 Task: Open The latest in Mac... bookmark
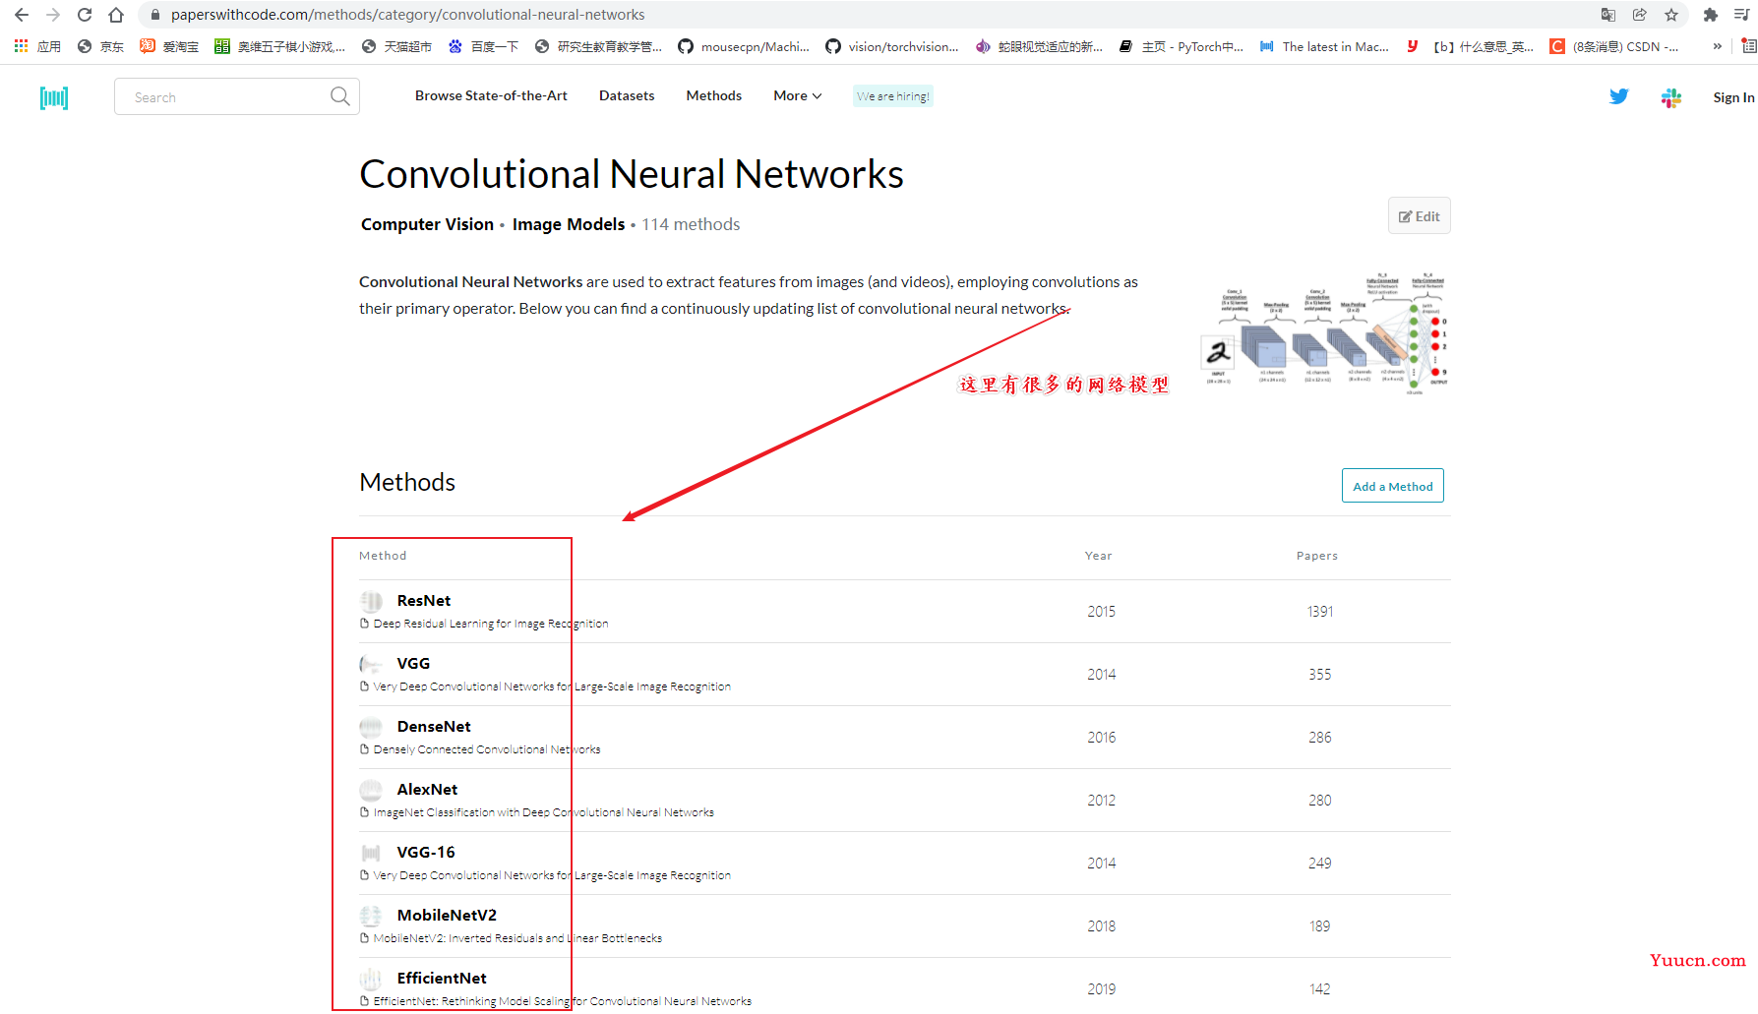tap(1324, 46)
